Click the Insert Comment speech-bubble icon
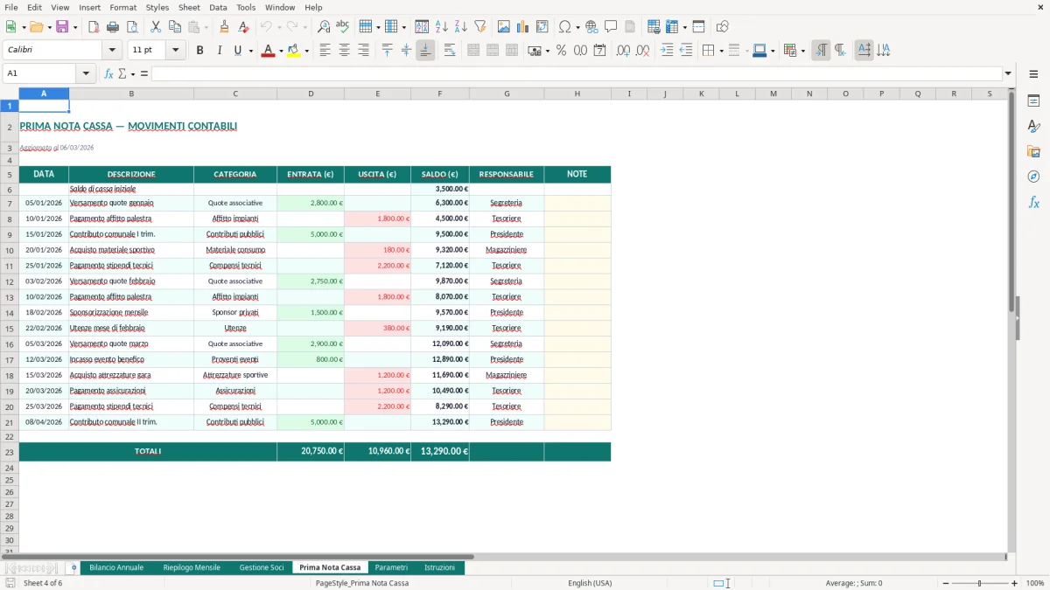 (611, 27)
